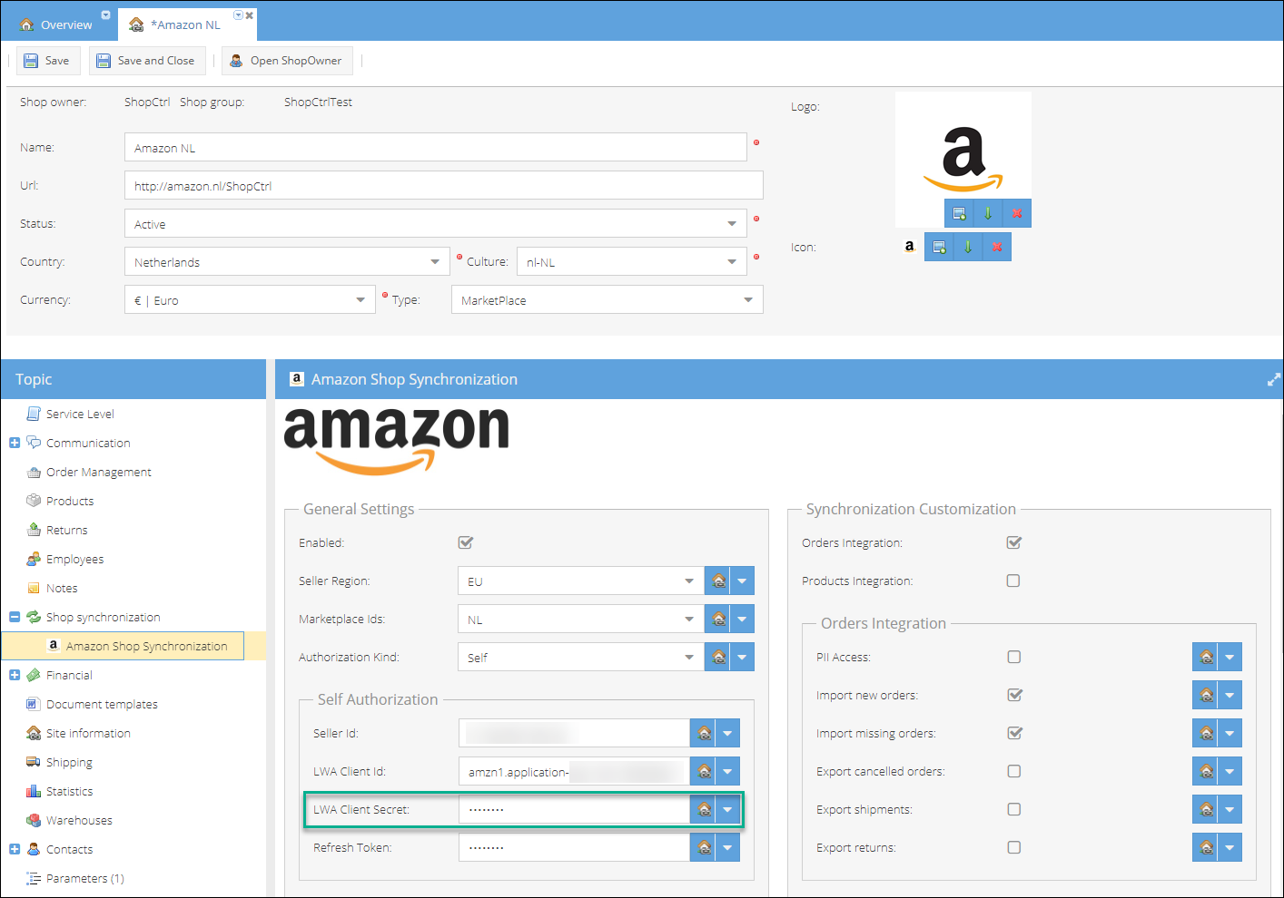
Task: Click the Url input field
Action: click(x=444, y=186)
